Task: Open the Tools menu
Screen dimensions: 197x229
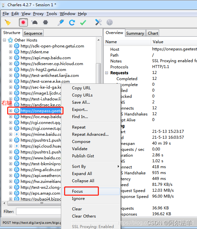Action: pyautogui.click(x=52, y=14)
